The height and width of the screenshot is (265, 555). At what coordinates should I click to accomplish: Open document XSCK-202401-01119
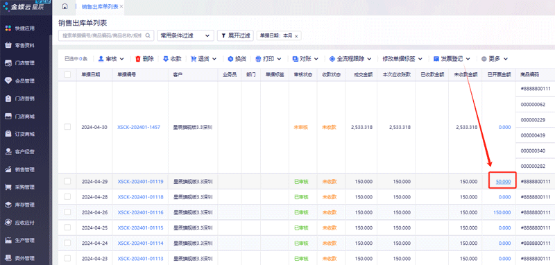[x=140, y=182]
